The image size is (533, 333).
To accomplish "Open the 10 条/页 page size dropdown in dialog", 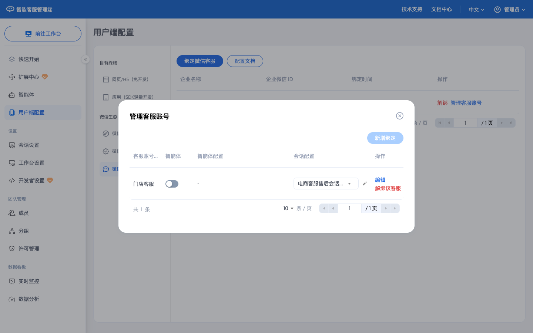I will pos(288,208).
